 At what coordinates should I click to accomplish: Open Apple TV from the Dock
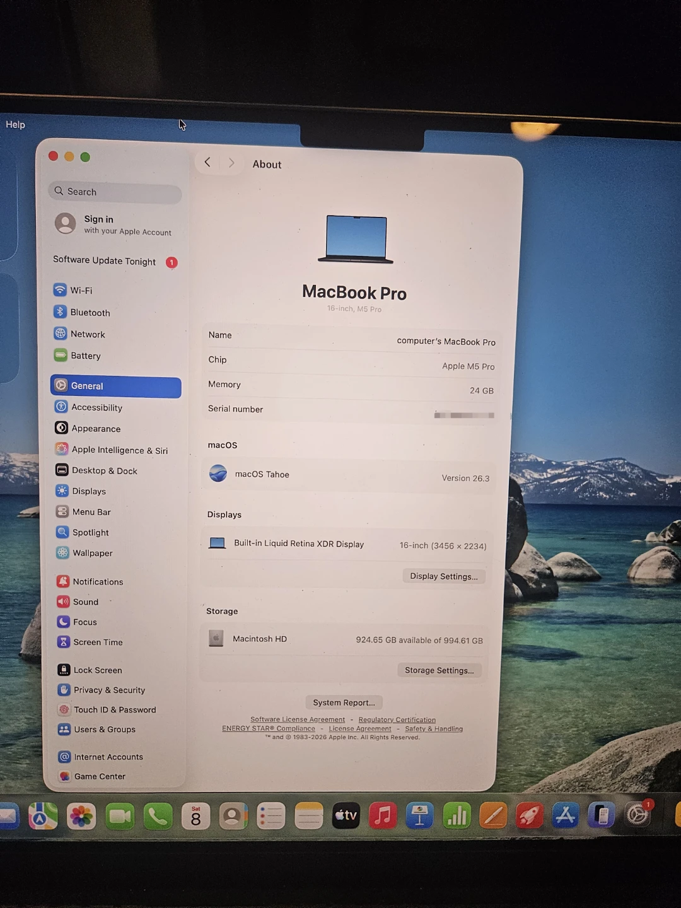point(346,815)
